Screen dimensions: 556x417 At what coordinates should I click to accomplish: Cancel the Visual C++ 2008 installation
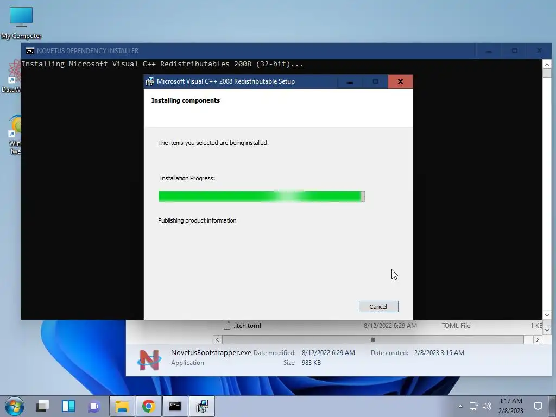point(378,306)
